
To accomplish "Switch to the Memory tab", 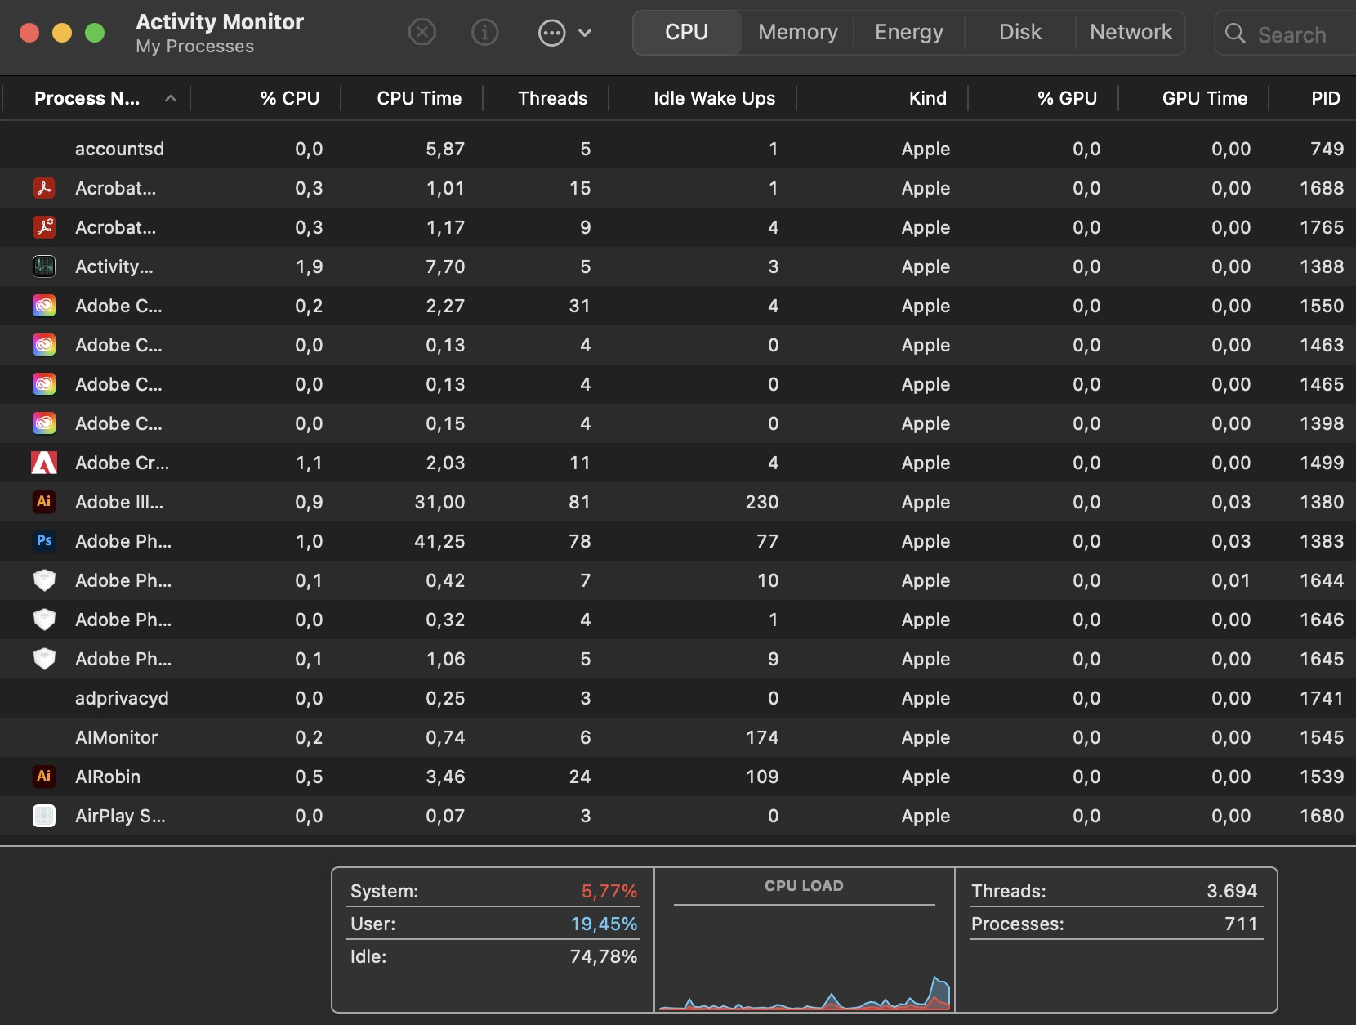I will point(797,32).
